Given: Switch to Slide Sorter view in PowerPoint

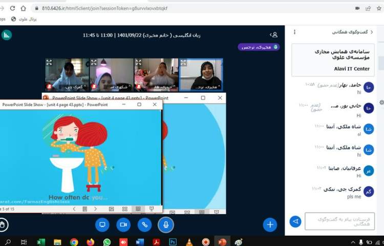Looking at the screenshot, I should pyautogui.click(x=124, y=209).
